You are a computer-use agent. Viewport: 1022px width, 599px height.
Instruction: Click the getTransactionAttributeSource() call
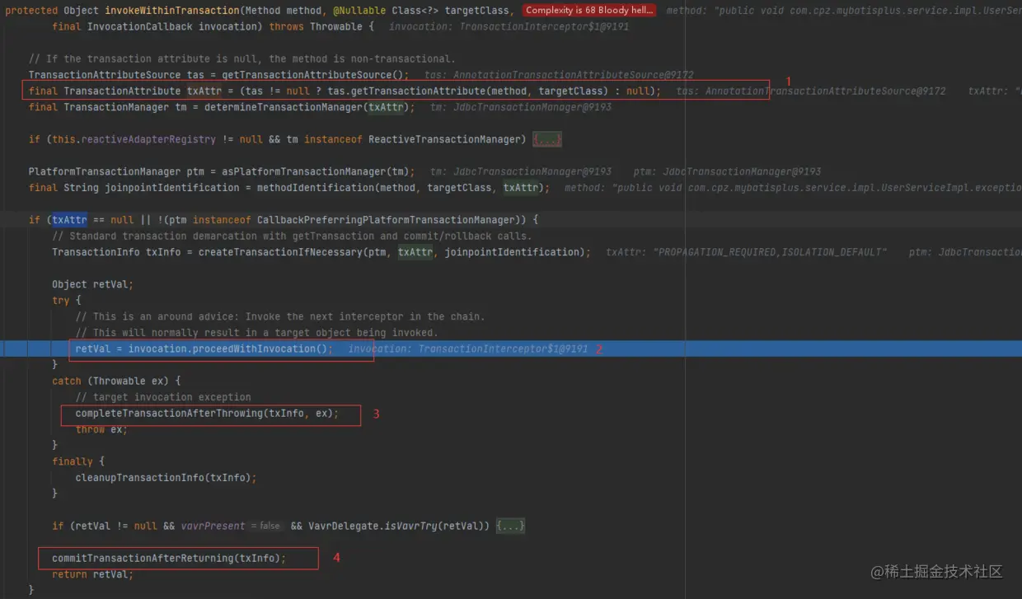pyautogui.click(x=312, y=75)
